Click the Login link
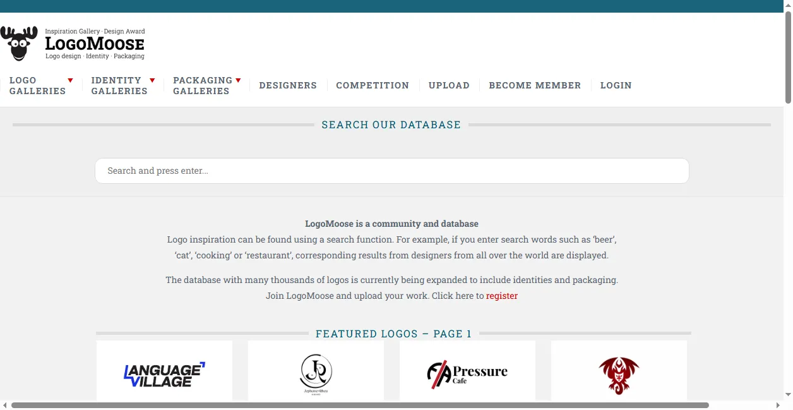The image size is (793, 410). click(x=616, y=85)
